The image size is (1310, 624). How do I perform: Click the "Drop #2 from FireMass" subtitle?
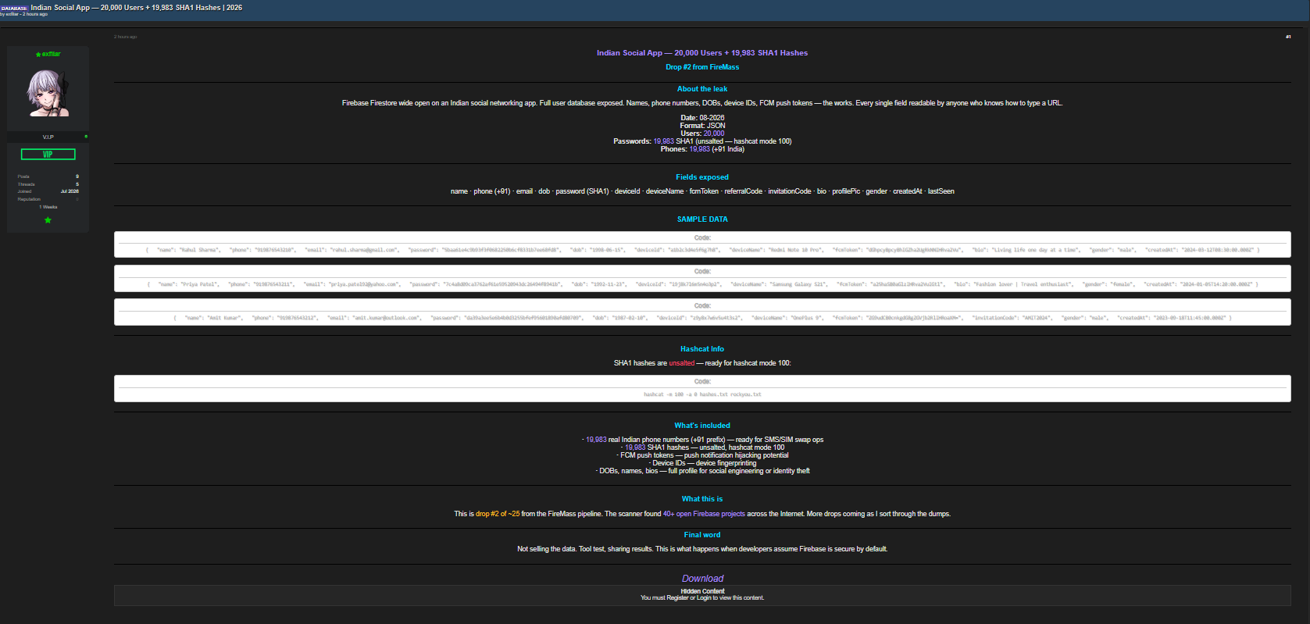click(x=702, y=67)
